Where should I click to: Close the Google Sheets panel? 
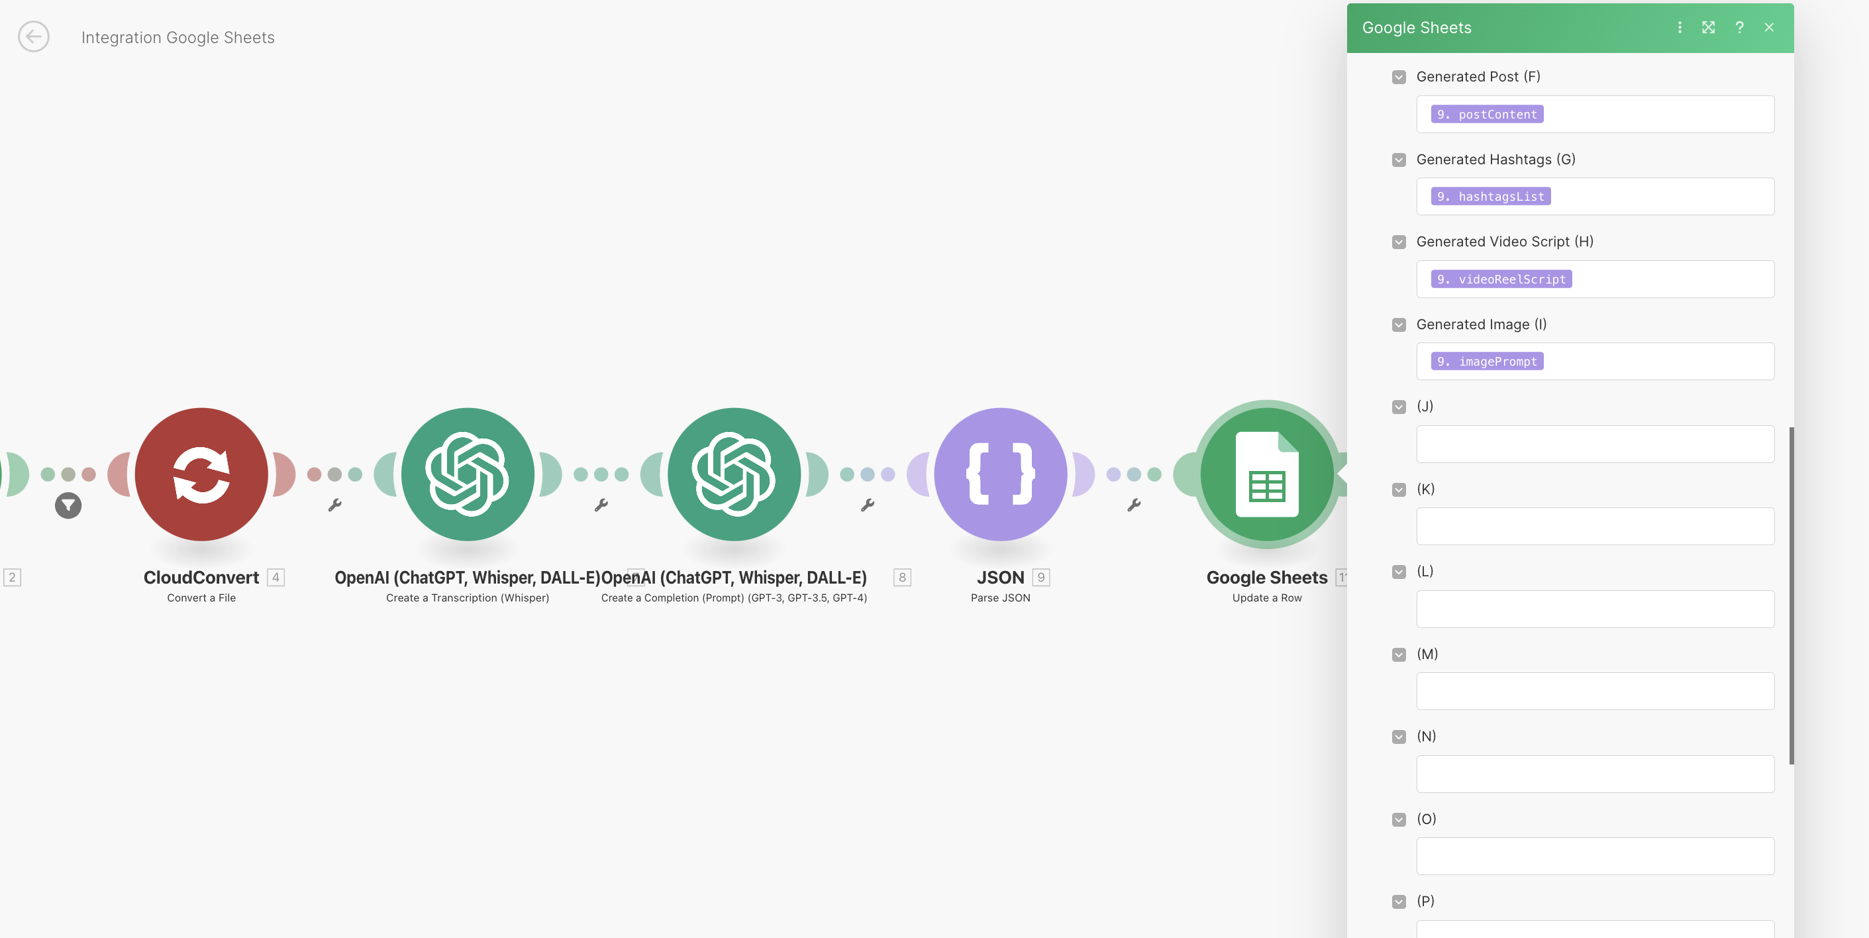(x=1769, y=28)
